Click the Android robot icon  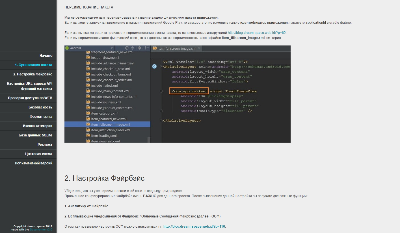(x=67, y=48)
